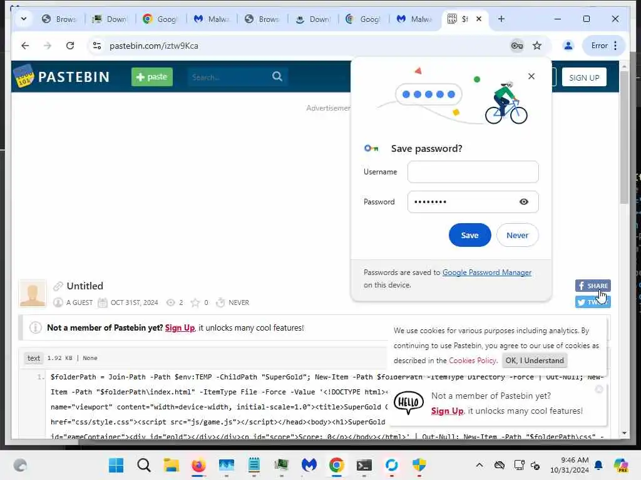Close the Save password popup
This screenshot has width=641, height=480.
point(531,76)
